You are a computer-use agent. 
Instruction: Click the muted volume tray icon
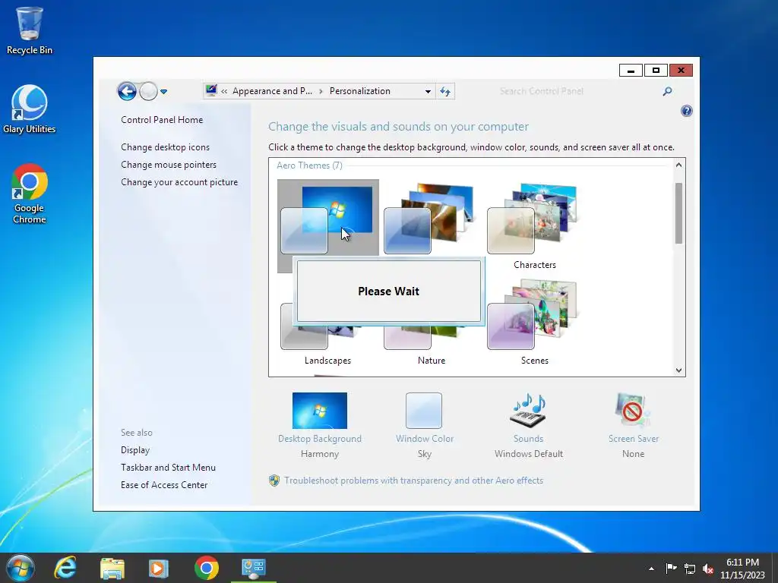708,568
